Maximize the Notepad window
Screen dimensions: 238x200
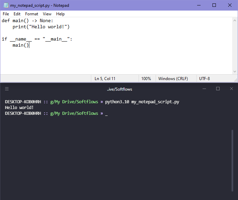tap(214, 5)
